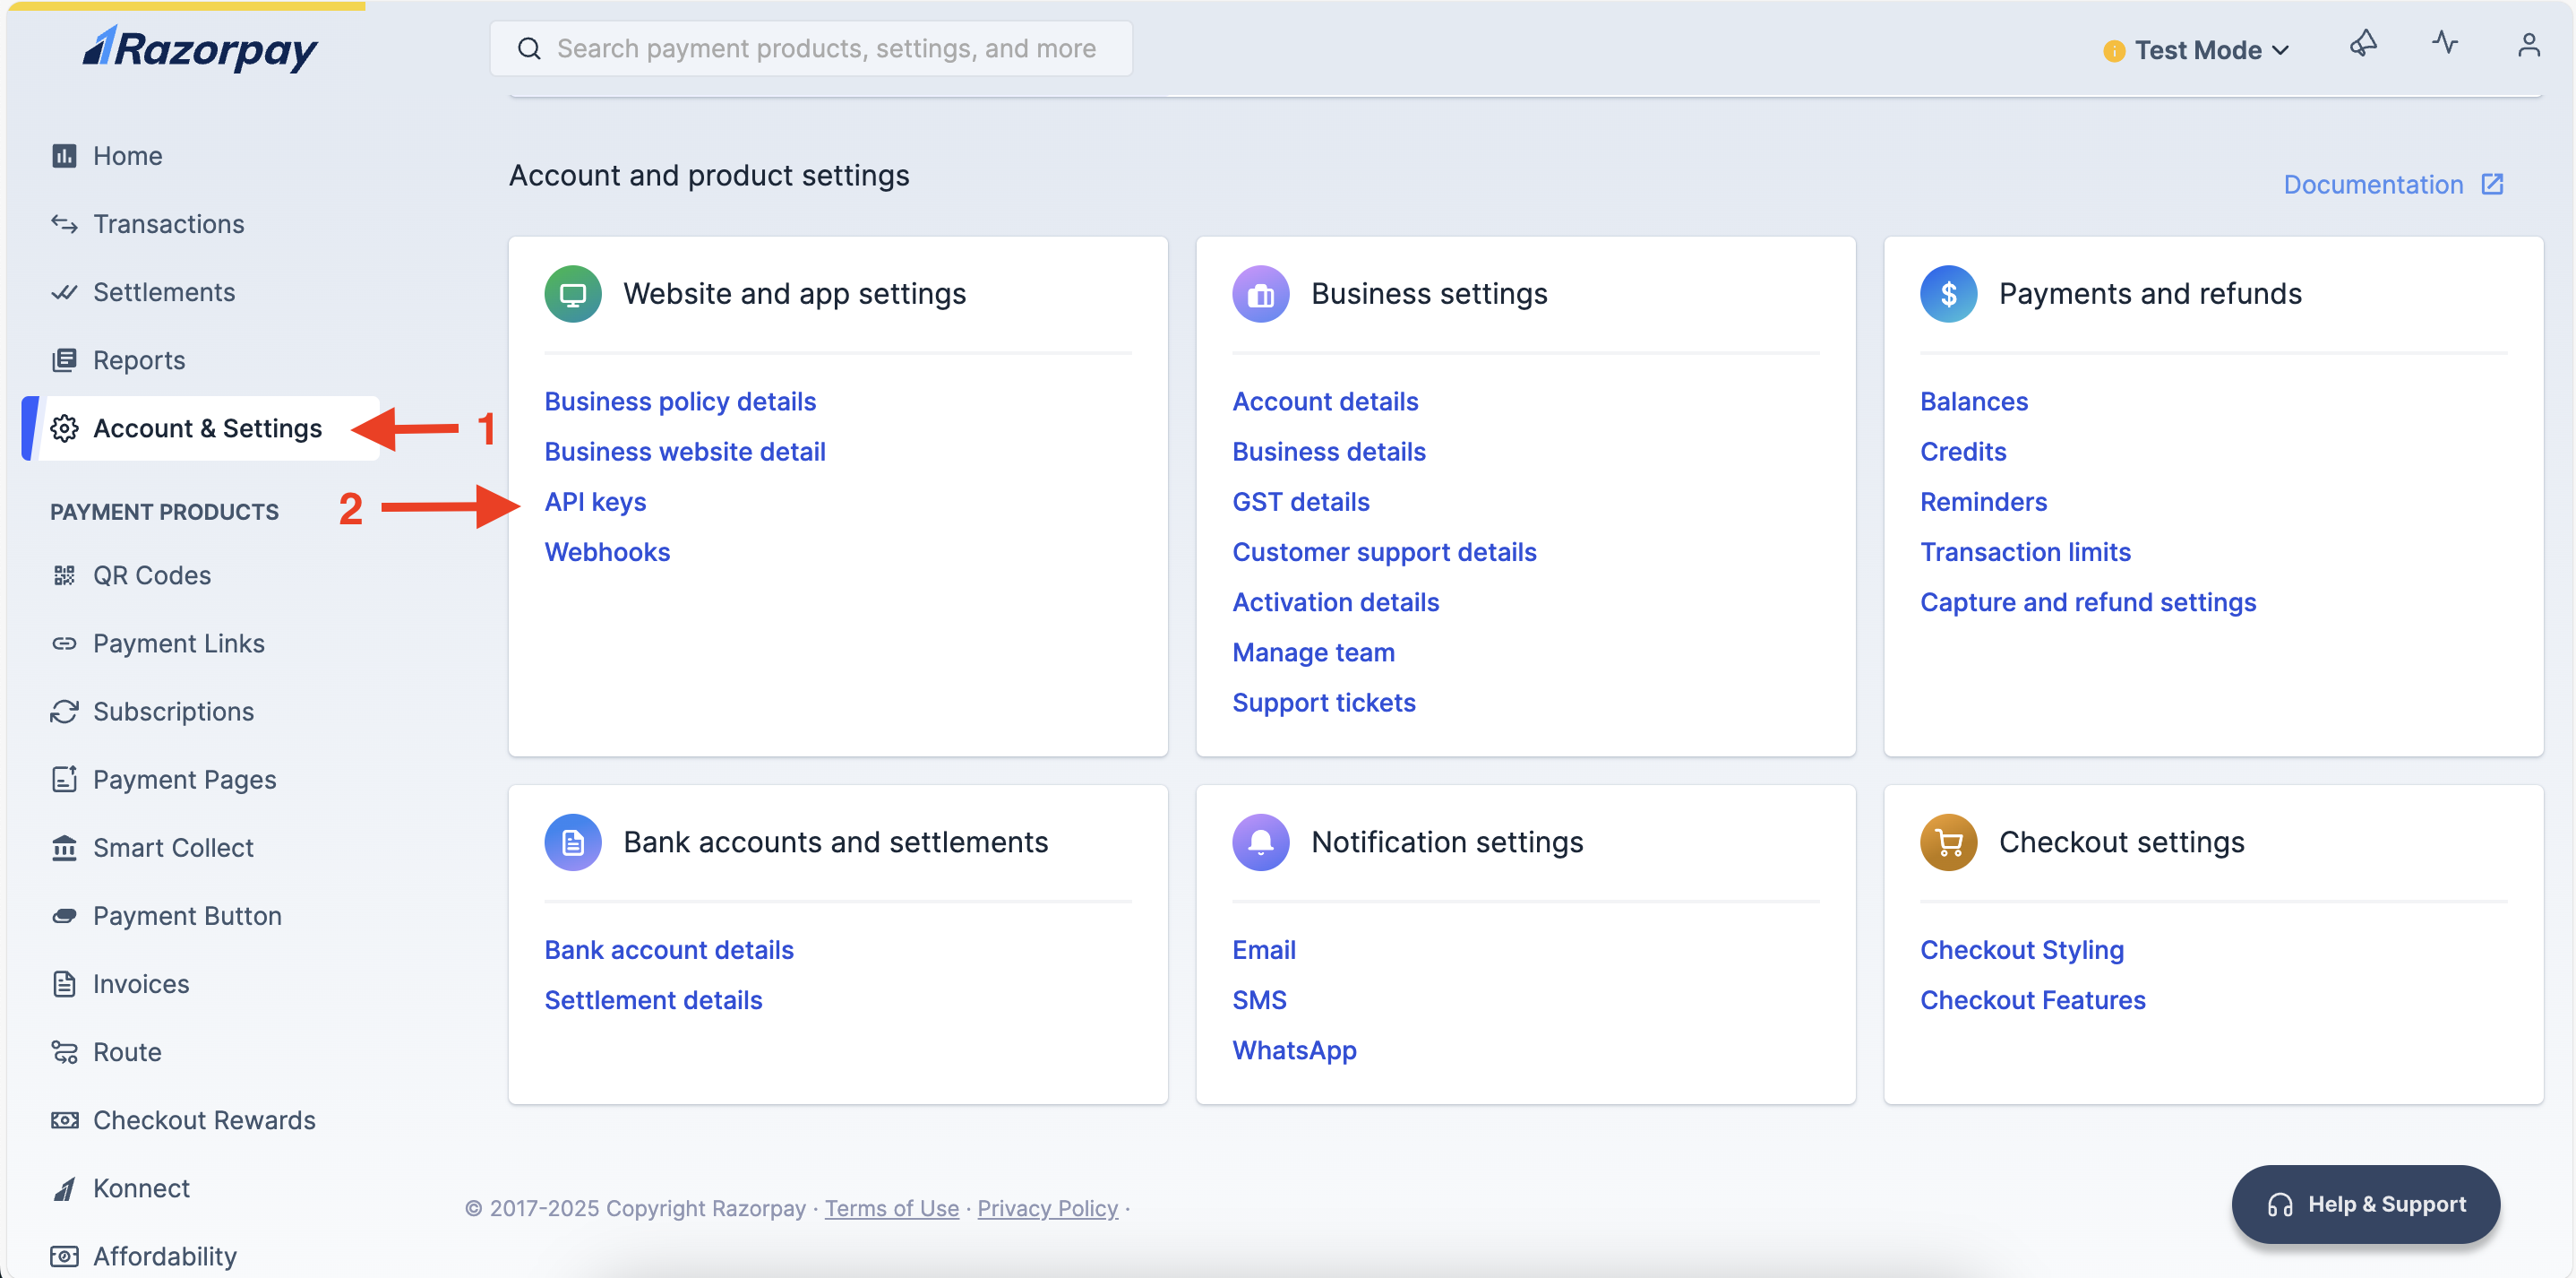Select the Route icon in the sidebar
2576x1278 pixels.
click(x=64, y=1052)
